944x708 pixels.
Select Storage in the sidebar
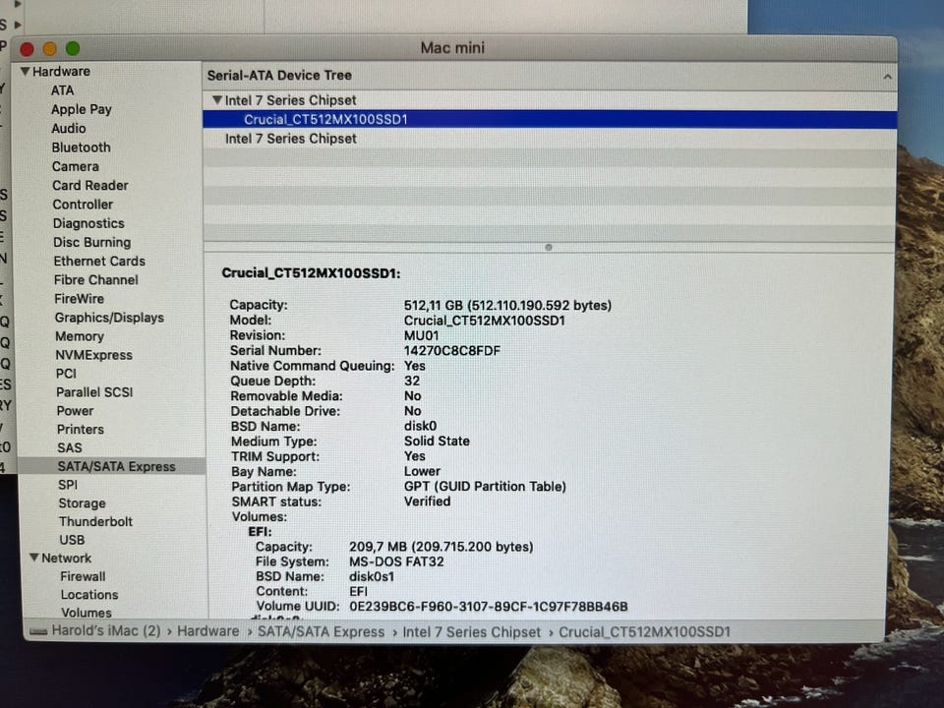82,503
